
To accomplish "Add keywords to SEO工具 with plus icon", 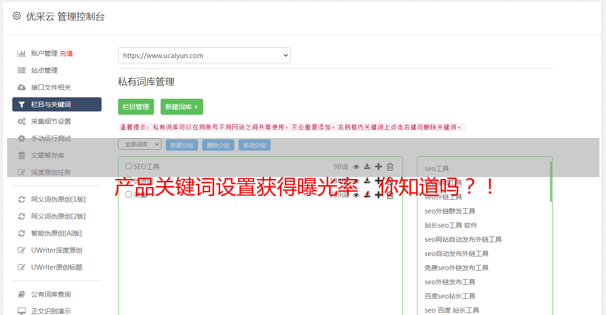I will (378, 167).
